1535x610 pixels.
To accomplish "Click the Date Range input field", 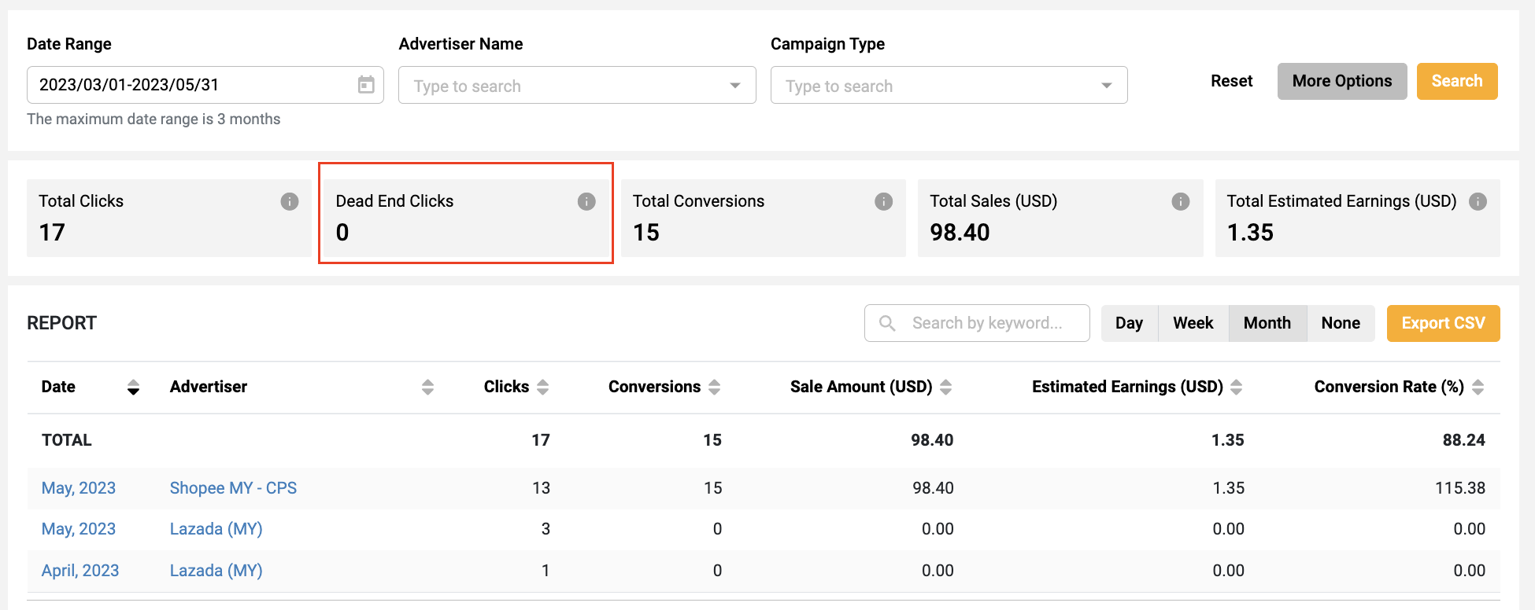I will (x=205, y=85).
